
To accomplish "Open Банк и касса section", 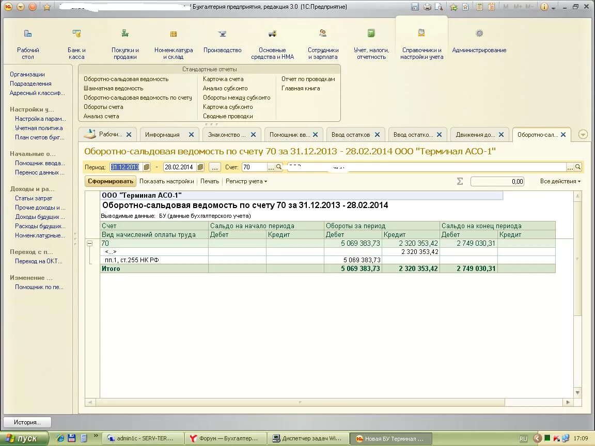I will (x=76, y=45).
